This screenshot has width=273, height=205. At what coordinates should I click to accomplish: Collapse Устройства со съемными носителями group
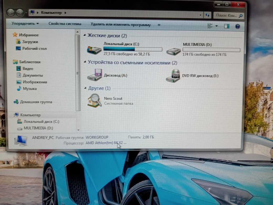point(85,62)
